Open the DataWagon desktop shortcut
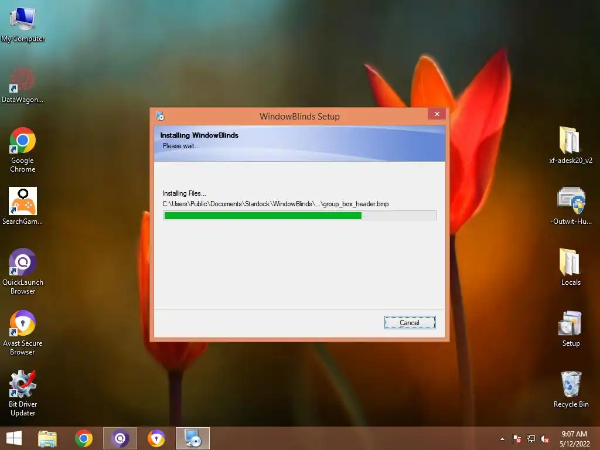The image size is (600, 450). [23, 85]
